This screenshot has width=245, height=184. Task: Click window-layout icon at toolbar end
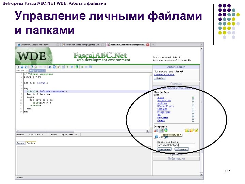pos(90,67)
